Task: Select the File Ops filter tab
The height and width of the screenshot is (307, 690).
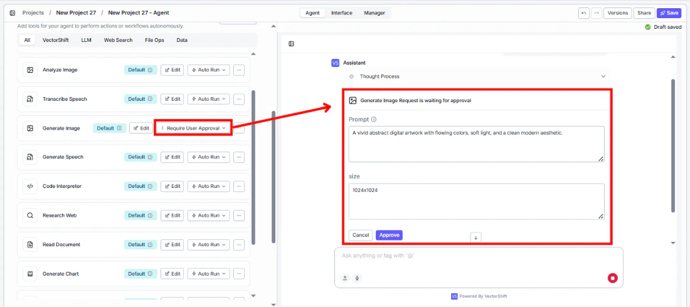Action: [154, 40]
